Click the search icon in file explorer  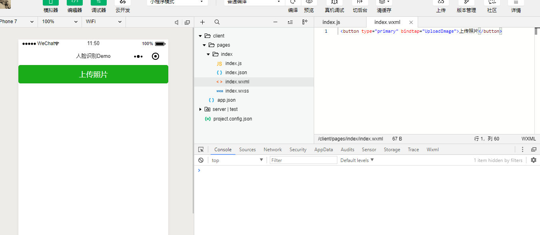click(x=217, y=22)
